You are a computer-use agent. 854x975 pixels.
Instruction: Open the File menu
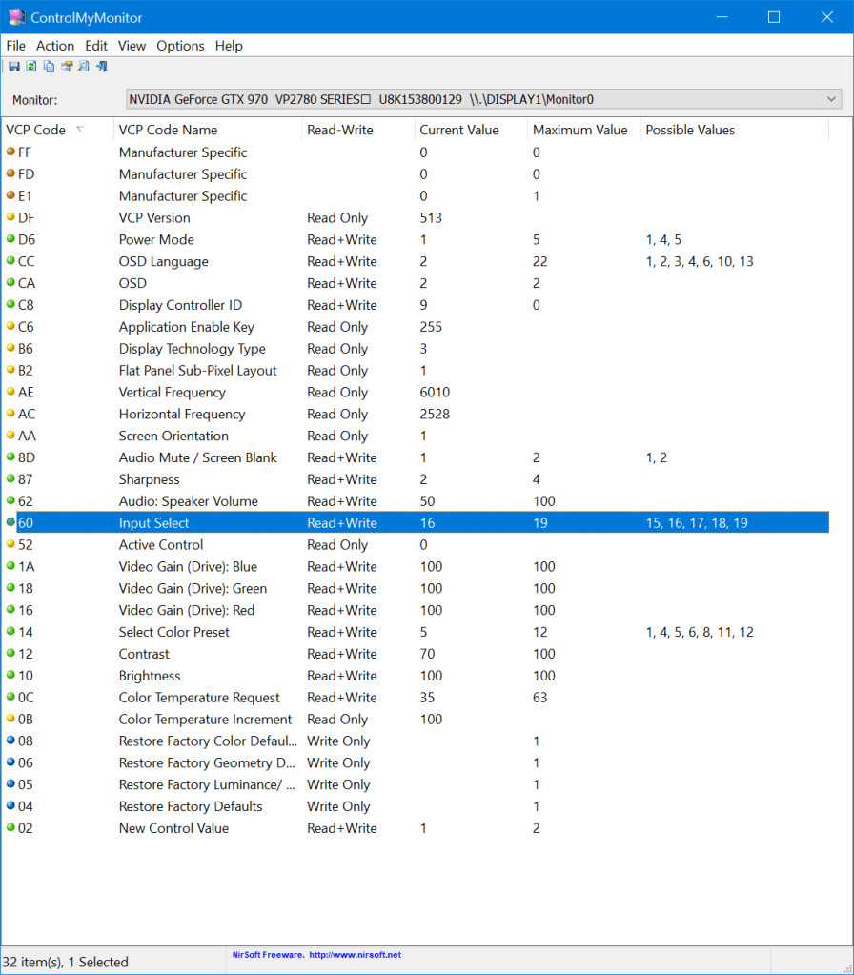click(x=15, y=45)
